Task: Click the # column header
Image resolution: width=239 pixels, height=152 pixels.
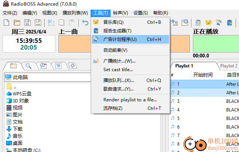Action: pyautogui.click(x=180, y=75)
